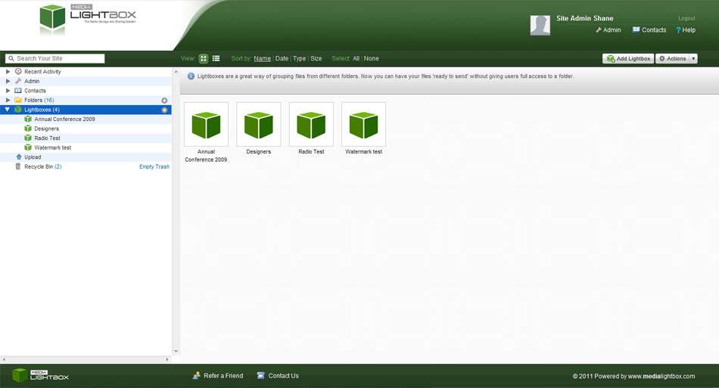Click the Site Admin Shane avatar

[x=540, y=25]
